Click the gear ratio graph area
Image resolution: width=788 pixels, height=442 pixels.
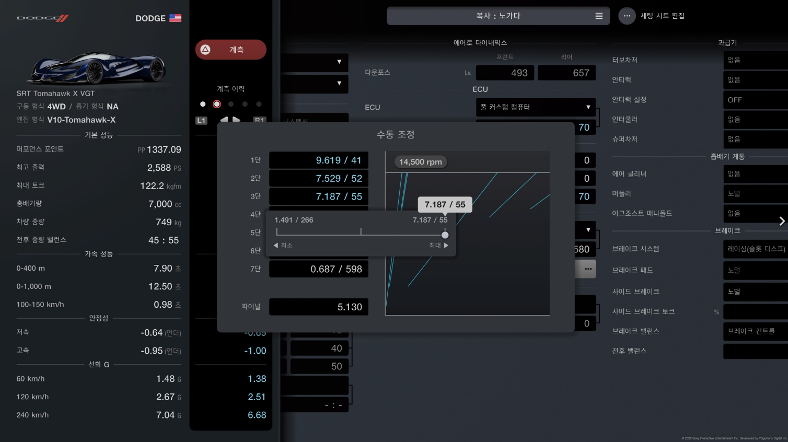(467, 234)
